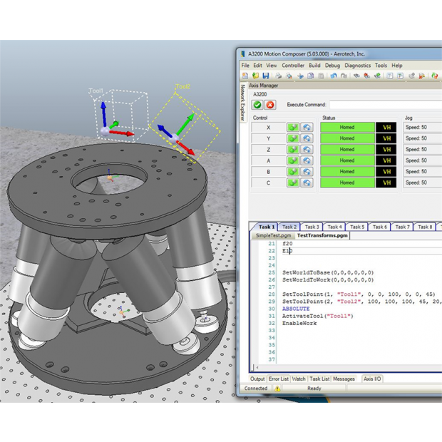The image size is (442, 442).
Task: Toggle enable for the Z axis
Action: coord(293,150)
